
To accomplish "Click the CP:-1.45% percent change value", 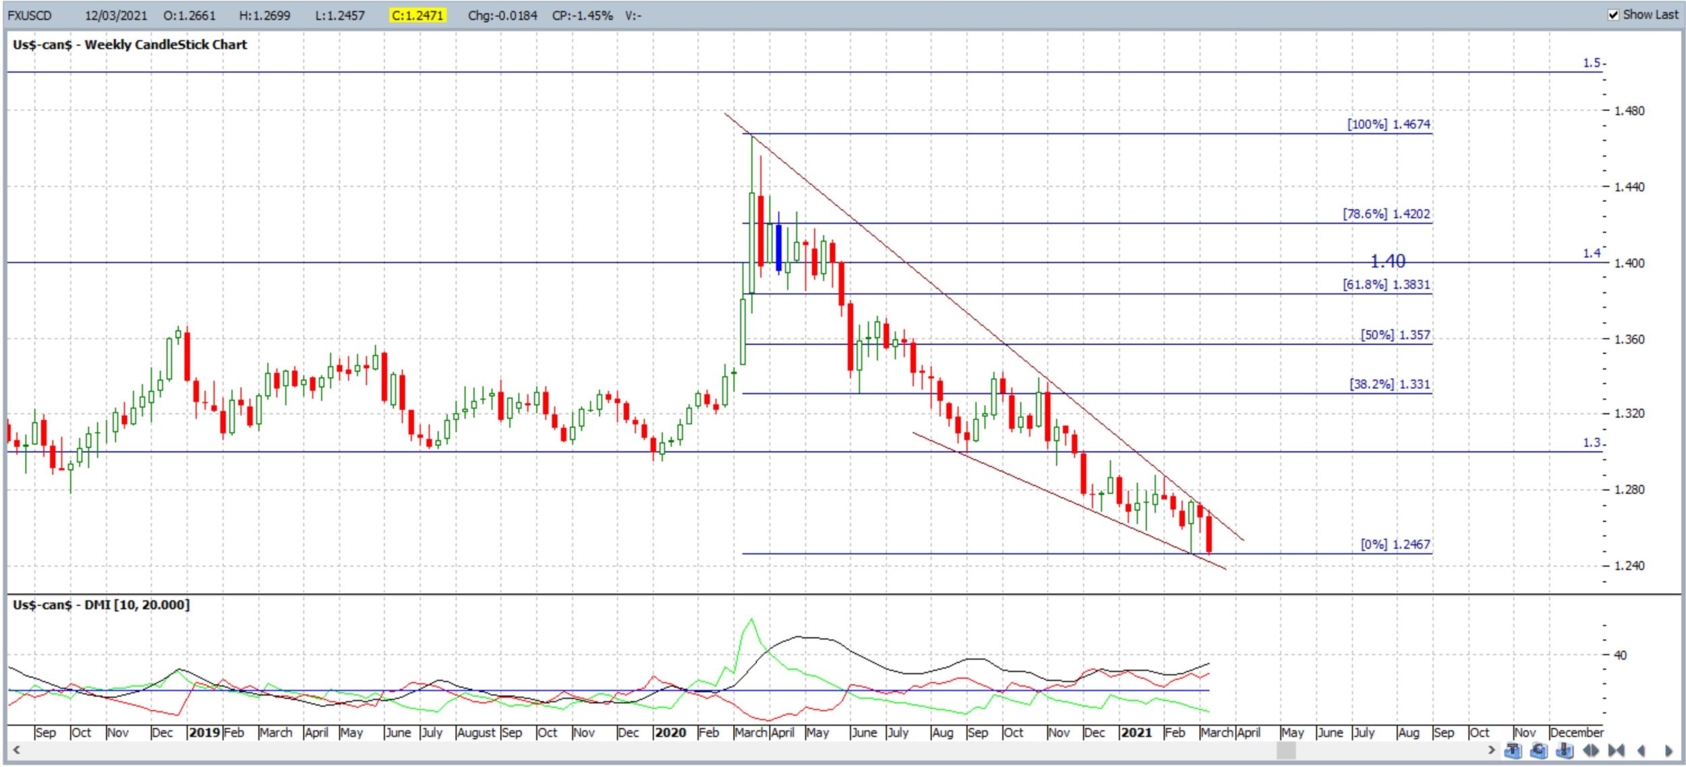I will pos(582,16).
